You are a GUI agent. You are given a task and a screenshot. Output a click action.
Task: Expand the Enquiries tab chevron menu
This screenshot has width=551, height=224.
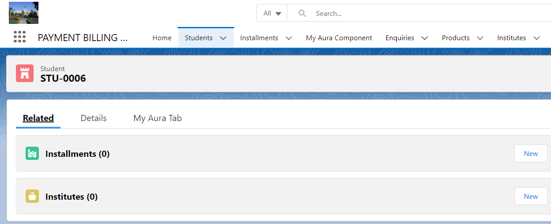click(x=425, y=38)
